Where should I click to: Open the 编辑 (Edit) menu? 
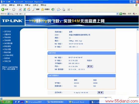(12, 5)
